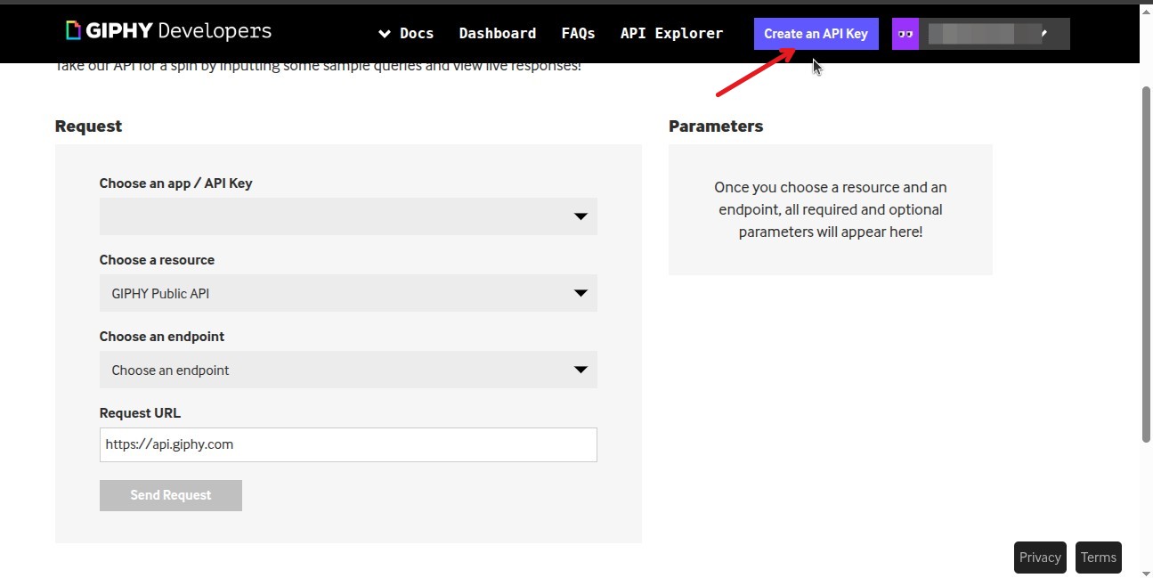1153x578 pixels.
Task: Open the Privacy link
Action: coord(1039,558)
